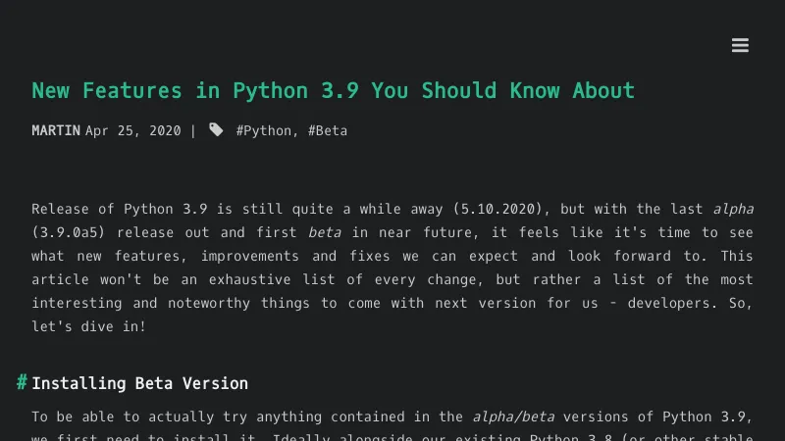Open the article title link

click(333, 91)
